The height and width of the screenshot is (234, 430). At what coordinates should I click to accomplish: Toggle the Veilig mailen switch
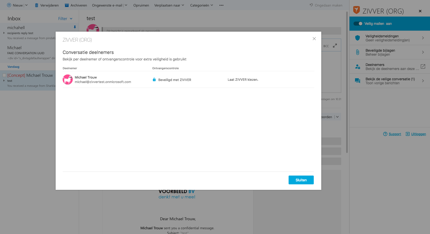(x=358, y=24)
